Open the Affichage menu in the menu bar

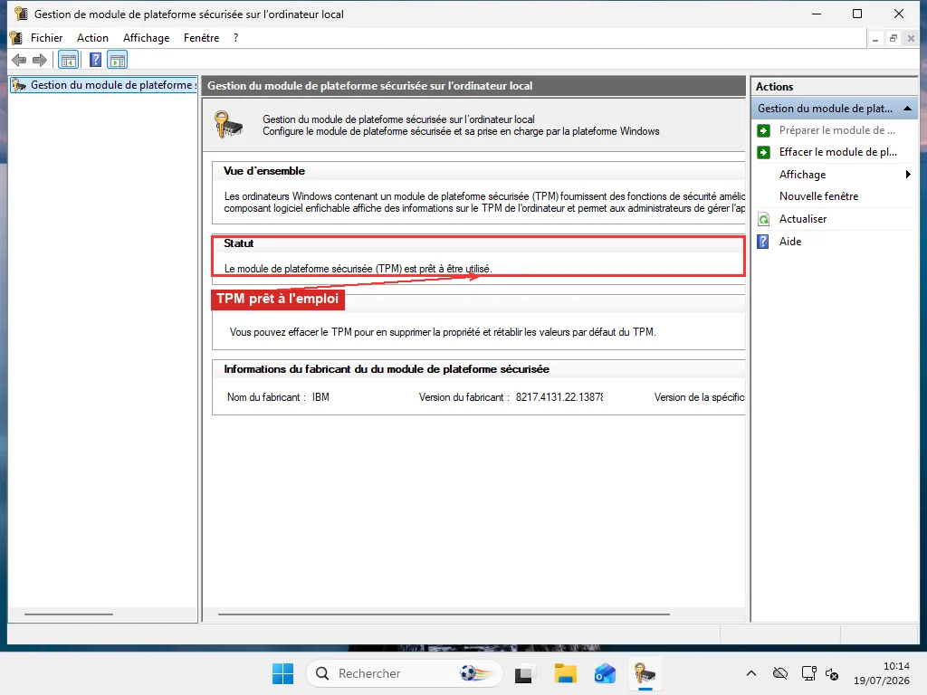point(146,38)
